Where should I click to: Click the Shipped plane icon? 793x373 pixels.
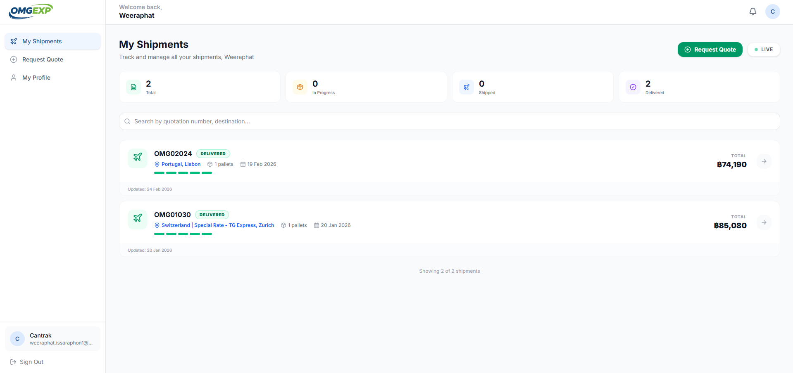(x=467, y=87)
